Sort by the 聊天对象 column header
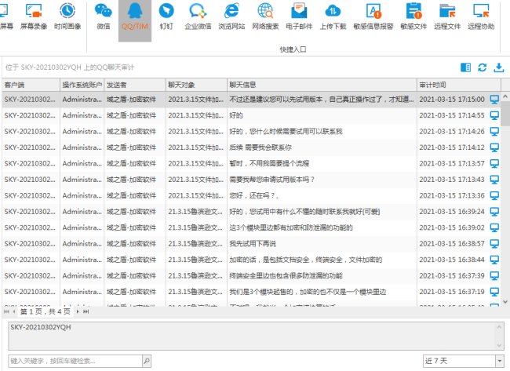 196,85
